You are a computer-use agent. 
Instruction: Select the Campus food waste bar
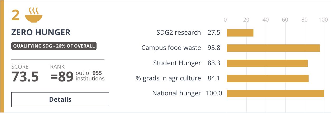click(273, 48)
